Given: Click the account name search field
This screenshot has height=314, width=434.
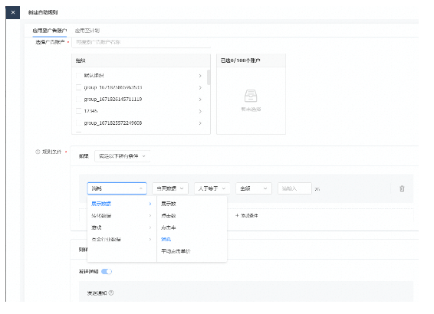Looking at the screenshot, I should [141, 42].
